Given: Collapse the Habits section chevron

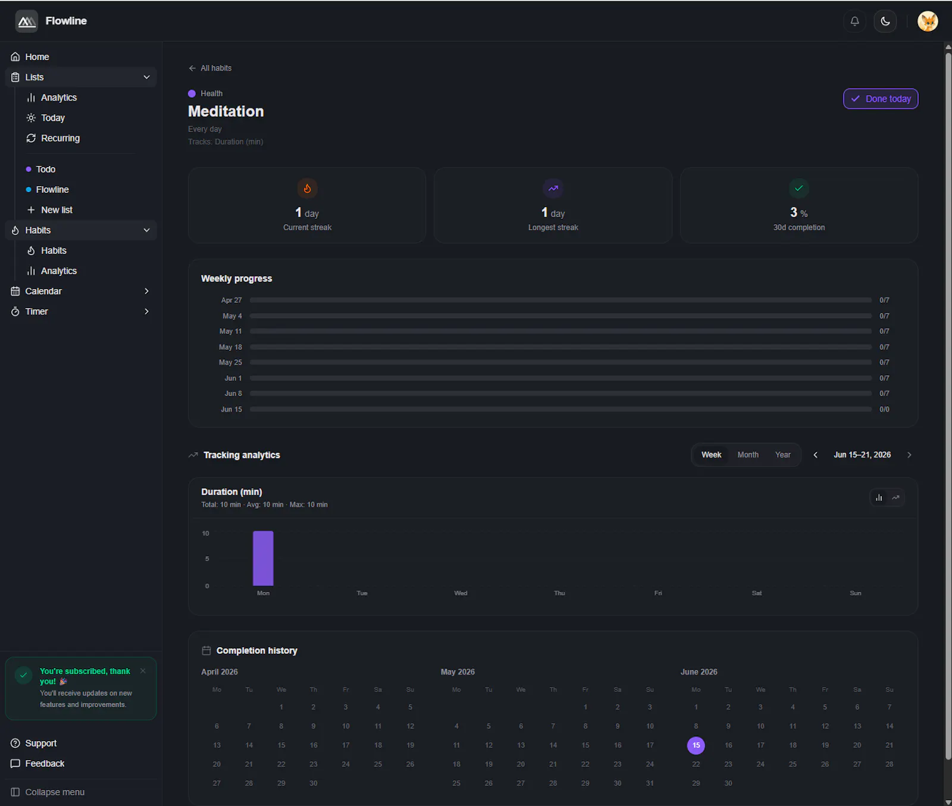Looking at the screenshot, I should [146, 230].
